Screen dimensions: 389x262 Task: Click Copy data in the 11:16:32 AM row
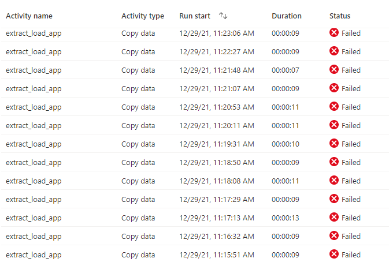138,237
